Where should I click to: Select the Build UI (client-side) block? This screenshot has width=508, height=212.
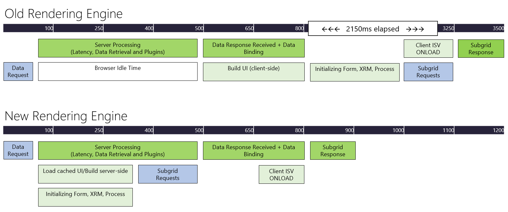(x=254, y=72)
